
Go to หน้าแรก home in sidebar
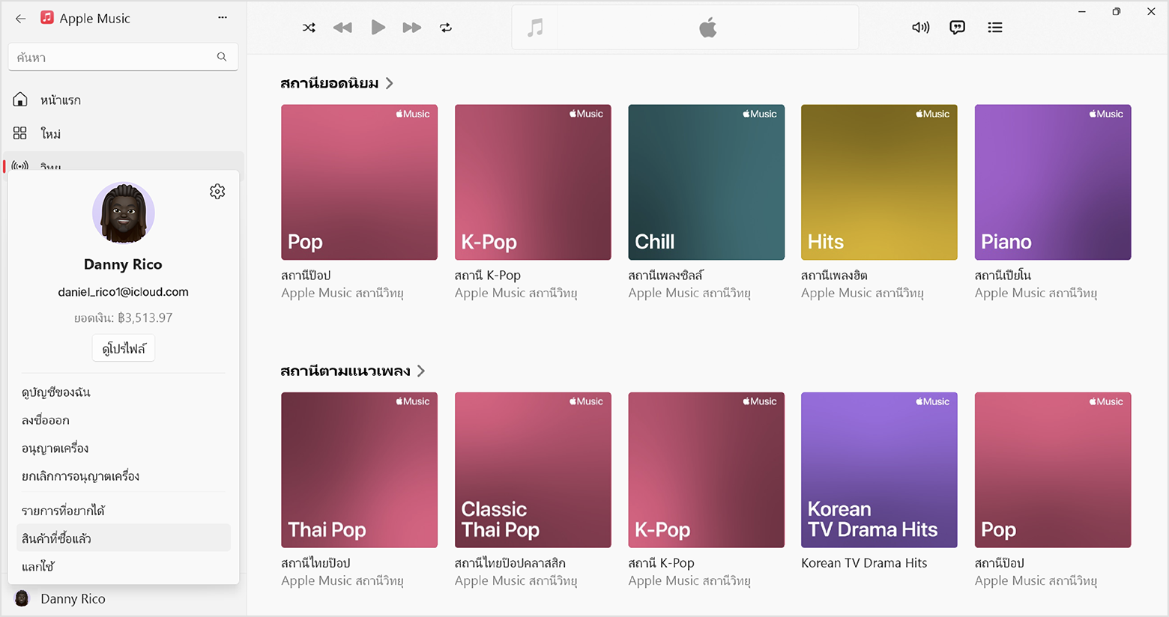pos(123,100)
